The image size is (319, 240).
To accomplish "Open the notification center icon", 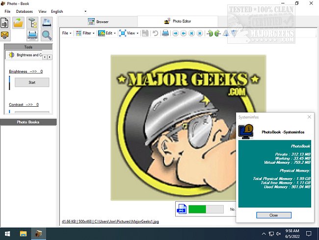I will point(309,234).
